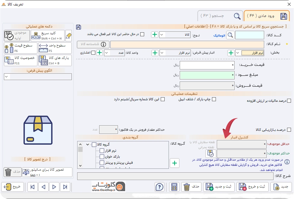Add a new بخش with the green plus
The width and height of the screenshot is (294, 199).
click(231, 53)
